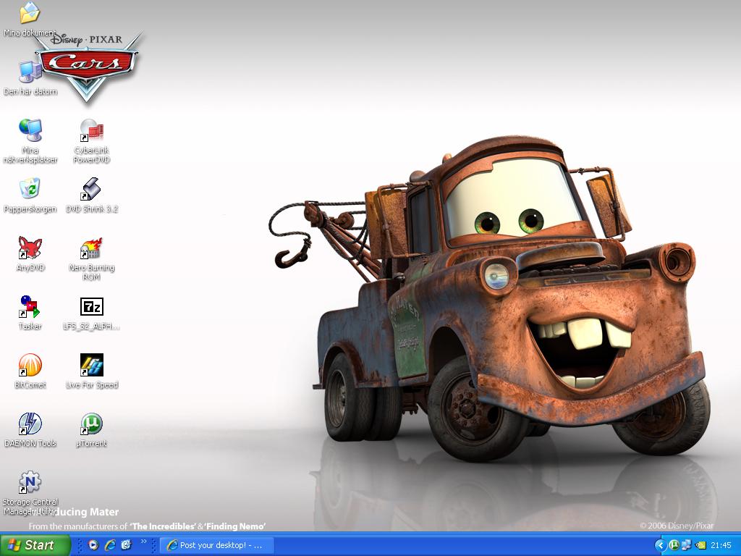Launch DVD Shrink 3.2 shortcut
The height and width of the screenshot is (556, 741).
91,189
